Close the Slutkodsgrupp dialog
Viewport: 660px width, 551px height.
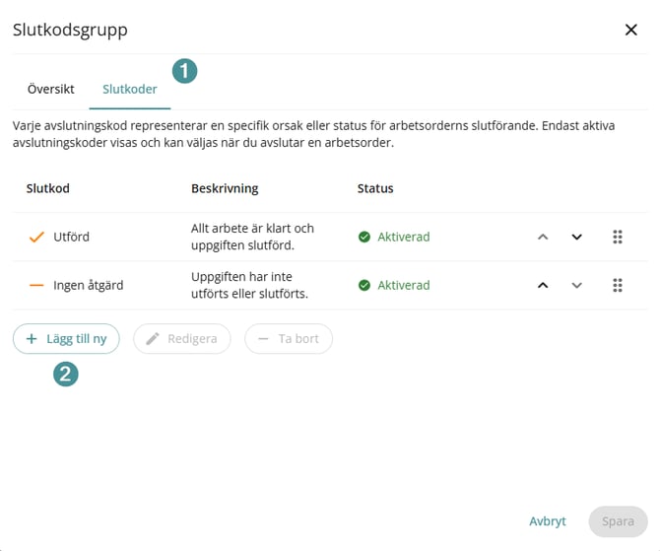pyautogui.click(x=631, y=30)
